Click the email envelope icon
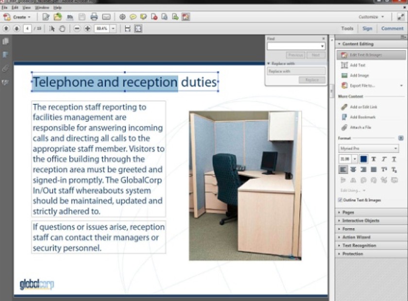The image size is (408, 301). click(x=106, y=17)
